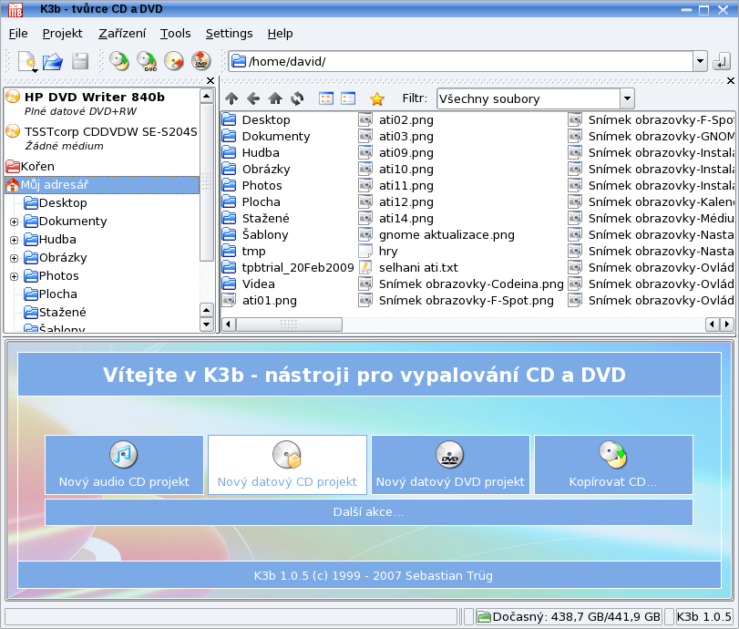Open the Zařízení menu
The image size is (739, 629).
point(122,34)
